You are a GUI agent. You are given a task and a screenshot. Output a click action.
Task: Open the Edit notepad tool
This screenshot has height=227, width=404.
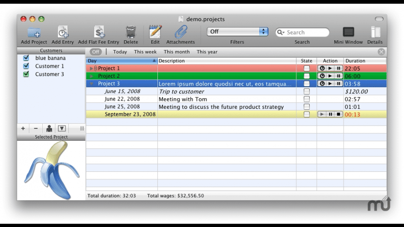(x=155, y=32)
